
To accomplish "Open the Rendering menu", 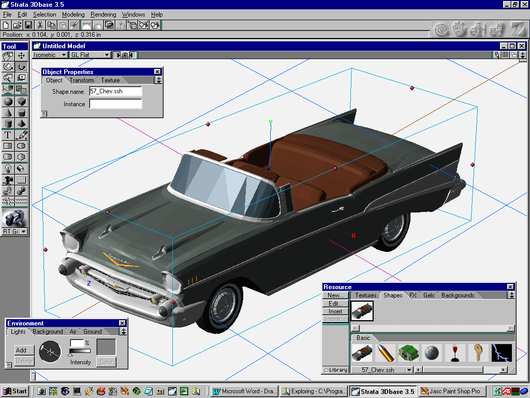I will (103, 15).
